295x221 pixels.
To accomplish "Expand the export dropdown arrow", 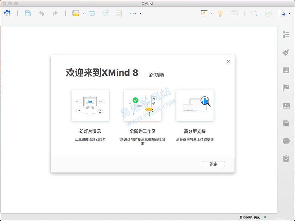I will 289,13.
